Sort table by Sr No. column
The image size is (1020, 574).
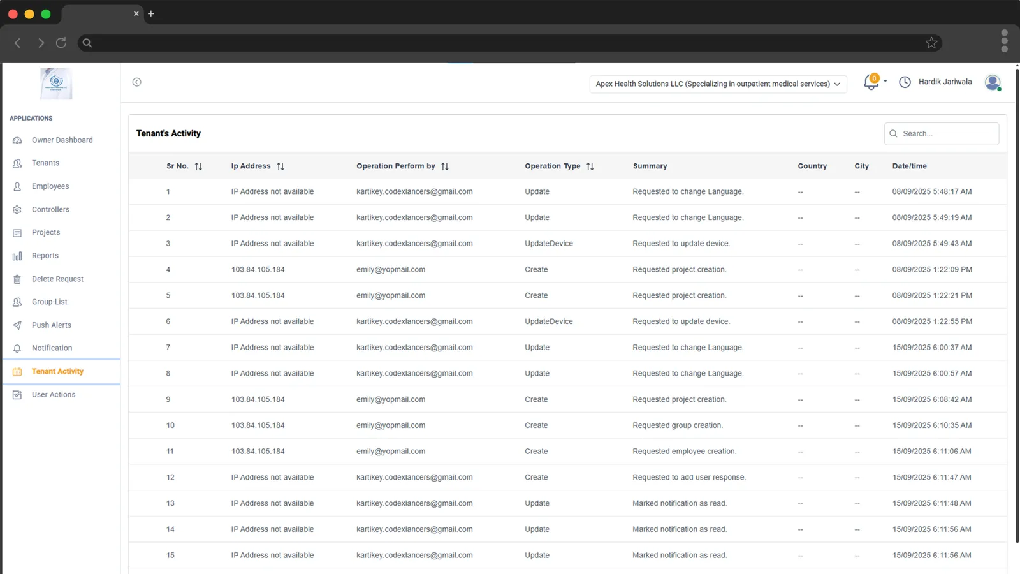coord(198,166)
